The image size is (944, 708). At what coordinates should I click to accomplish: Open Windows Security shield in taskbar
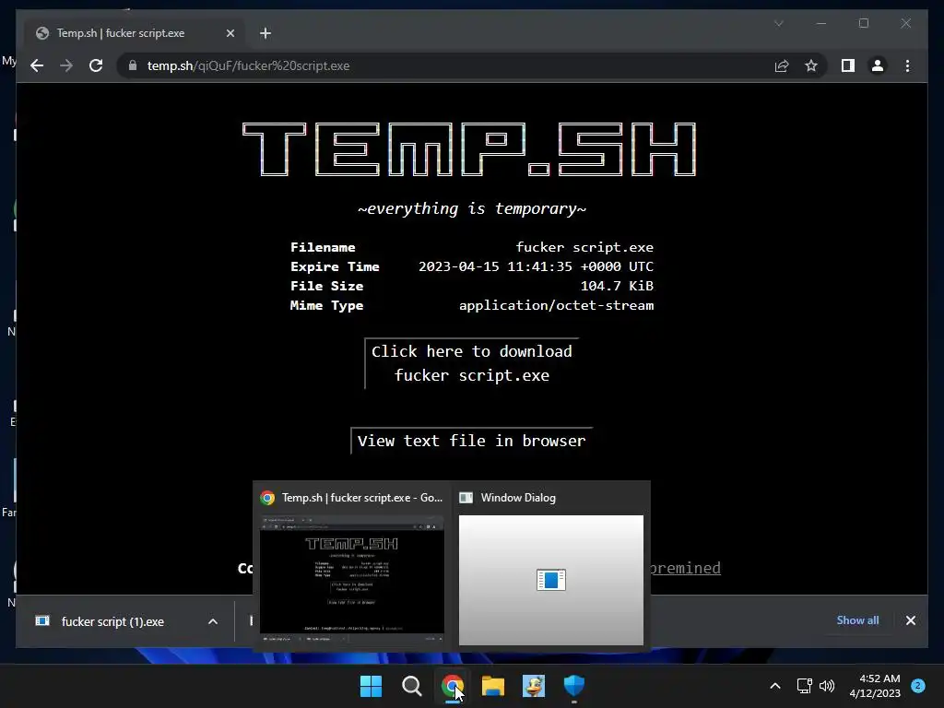[573, 686]
